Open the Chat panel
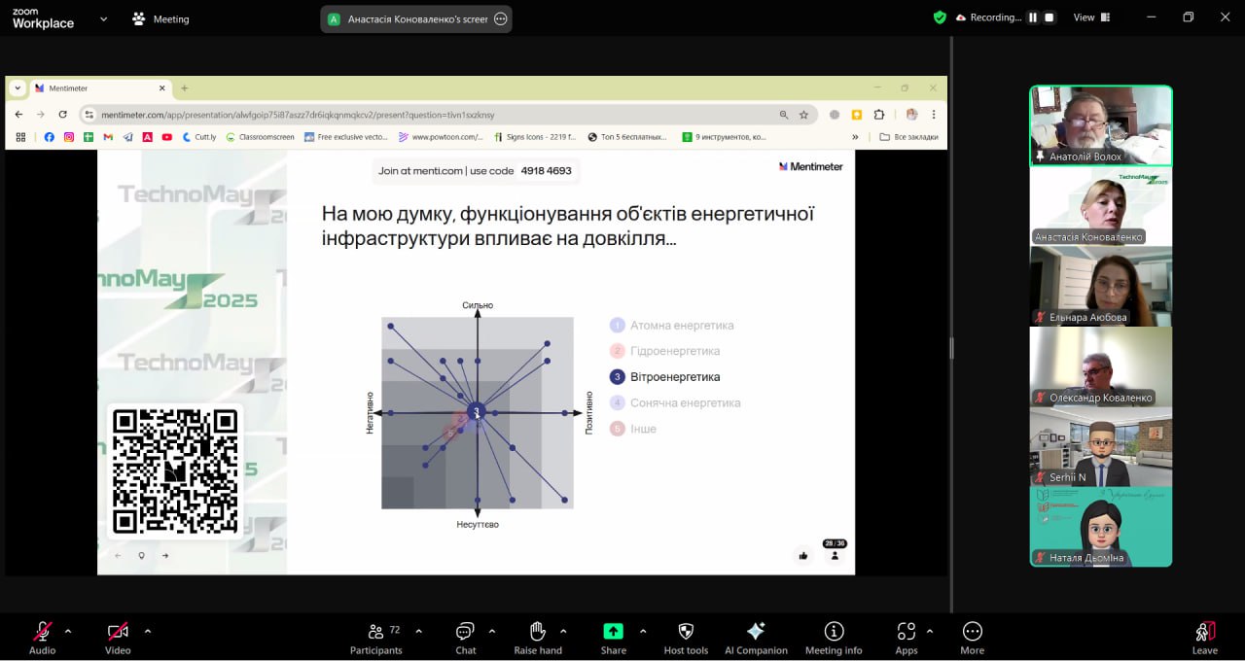The height and width of the screenshot is (661, 1245). [466, 637]
